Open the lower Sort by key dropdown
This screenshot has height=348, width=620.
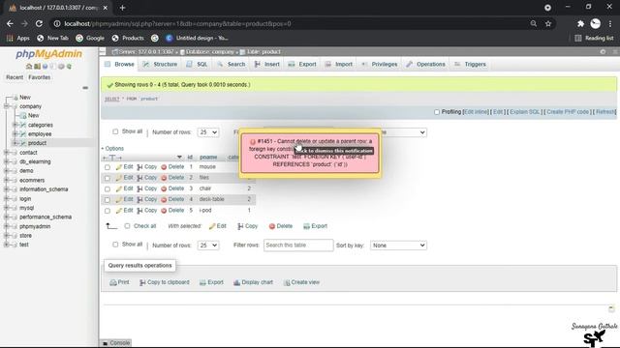398,246
